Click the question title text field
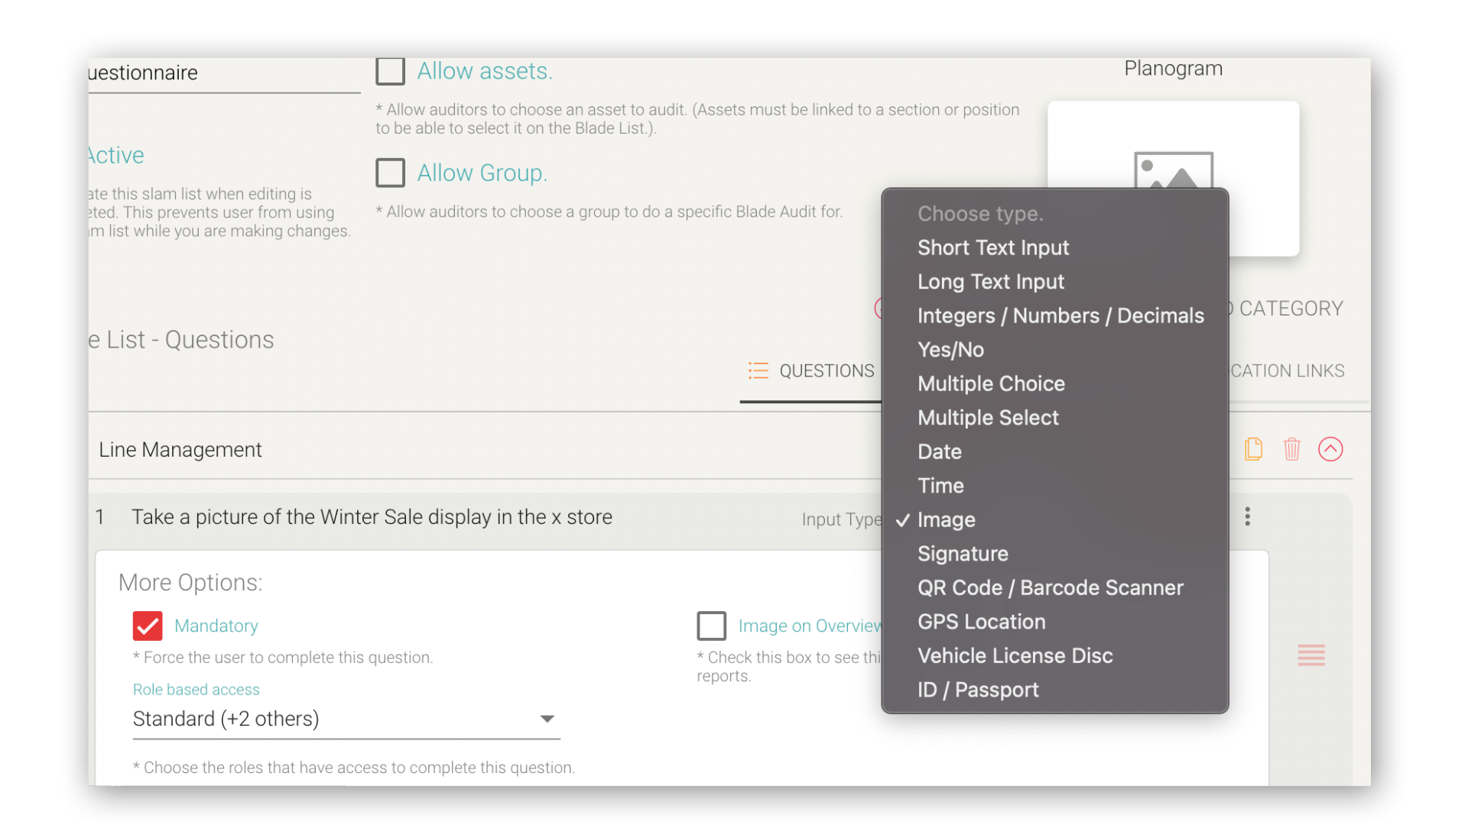The width and height of the screenshot is (1468, 825). coord(372,517)
